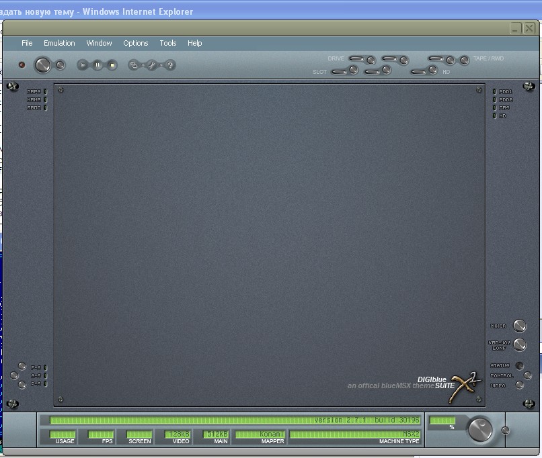Screen dimensions: 542x458
Task: Open the TAPE cassette bar
Action: (436, 58)
